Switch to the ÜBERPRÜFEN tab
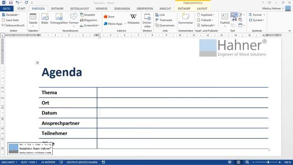The image size is (293, 165). click(145, 9)
